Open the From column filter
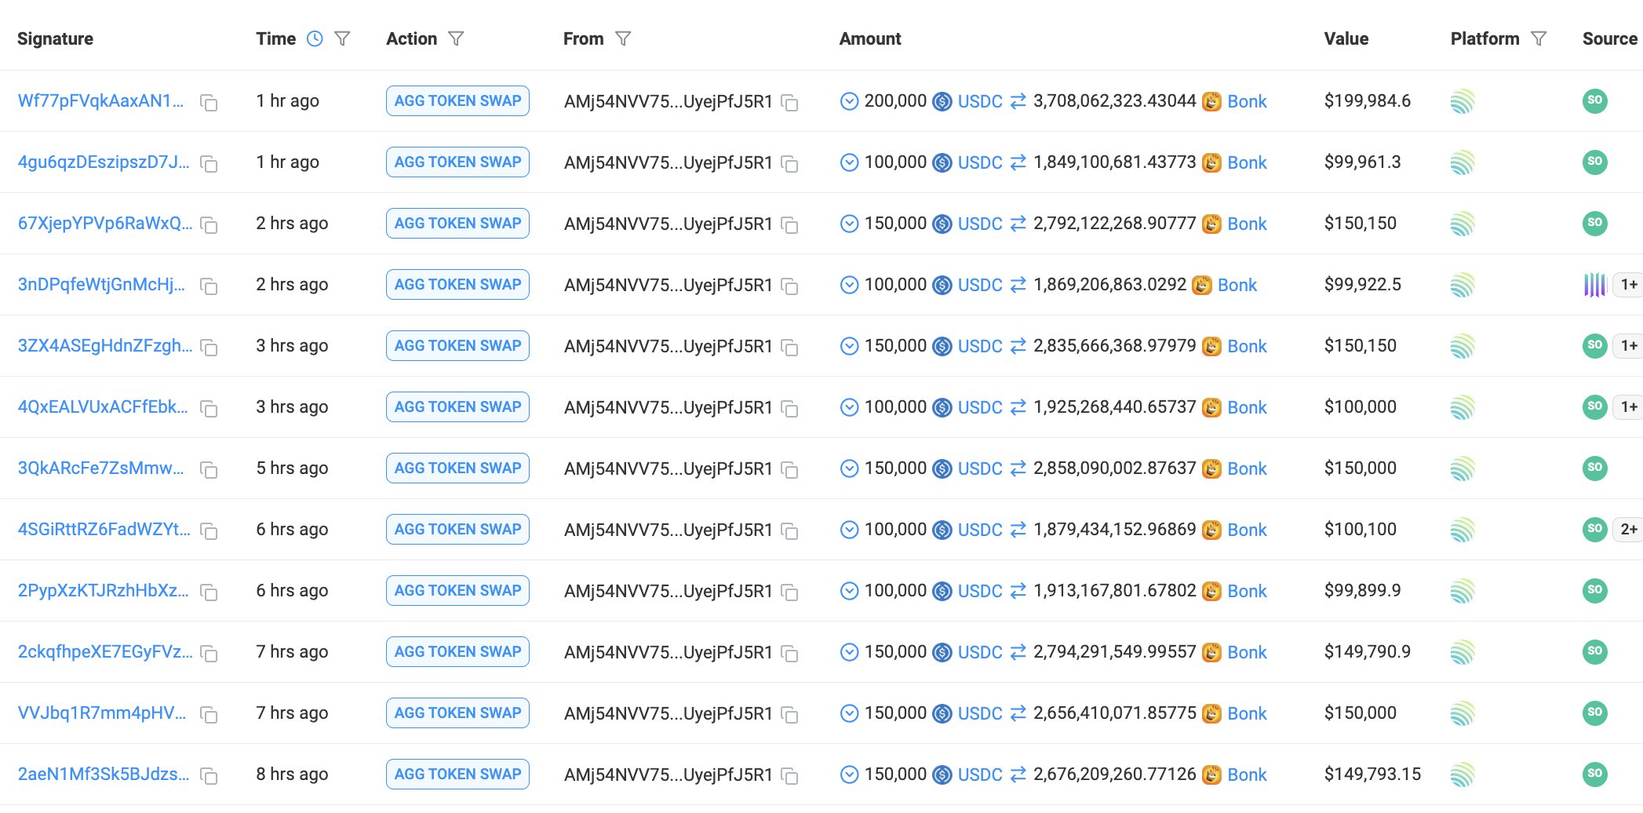Screen dimensions: 1643x813 click(623, 38)
